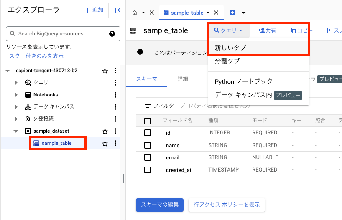Viewport: 342px width, 220px height.
Task: Open the home tab dropdown arrow
Action: click(x=143, y=13)
